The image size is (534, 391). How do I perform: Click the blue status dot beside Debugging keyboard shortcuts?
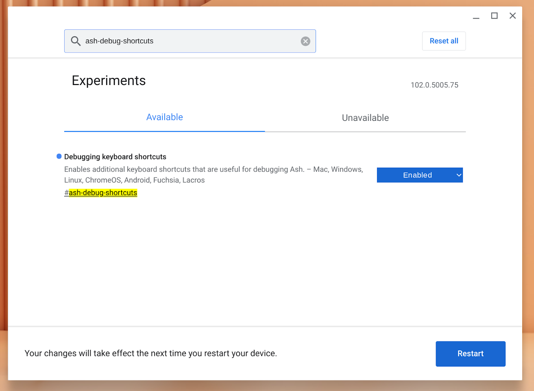coord(59,156)
